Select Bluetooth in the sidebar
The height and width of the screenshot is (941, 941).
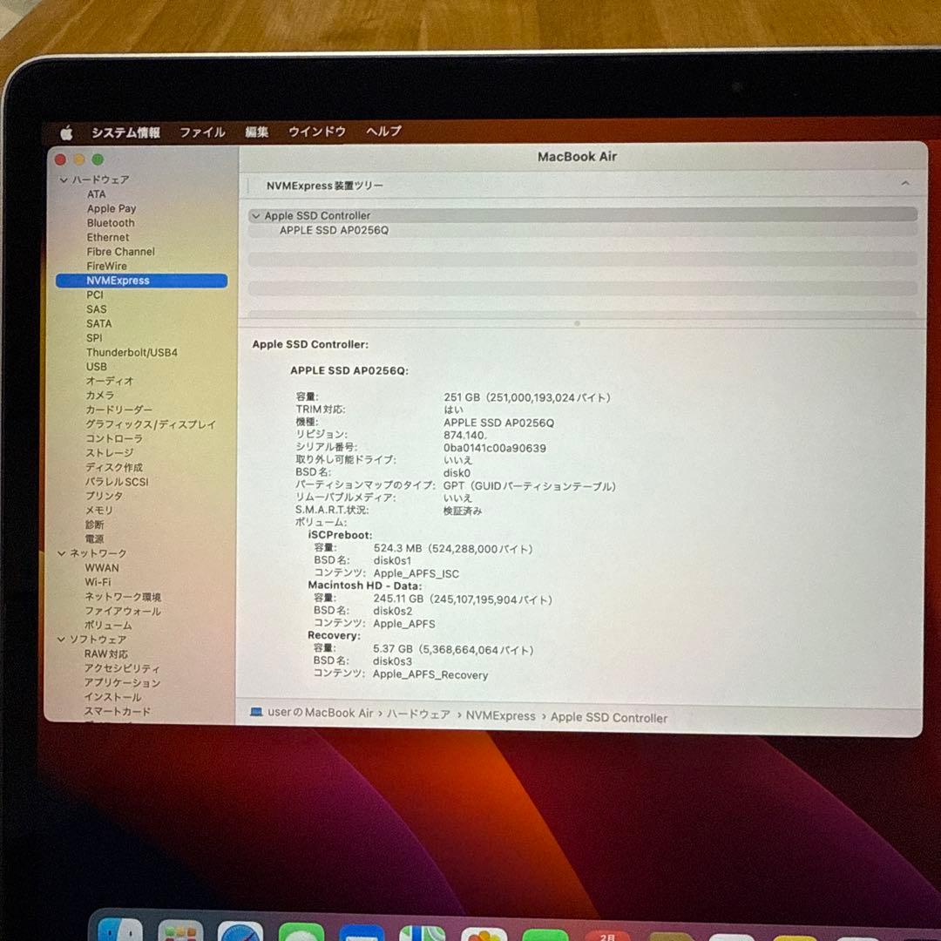pyautogui.click(x=111, y=223)
